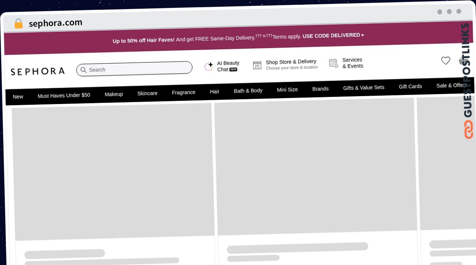Viewport: 476px width, 265px height.
Task: Click the second loading product card image
Action: tap(316, 167)
